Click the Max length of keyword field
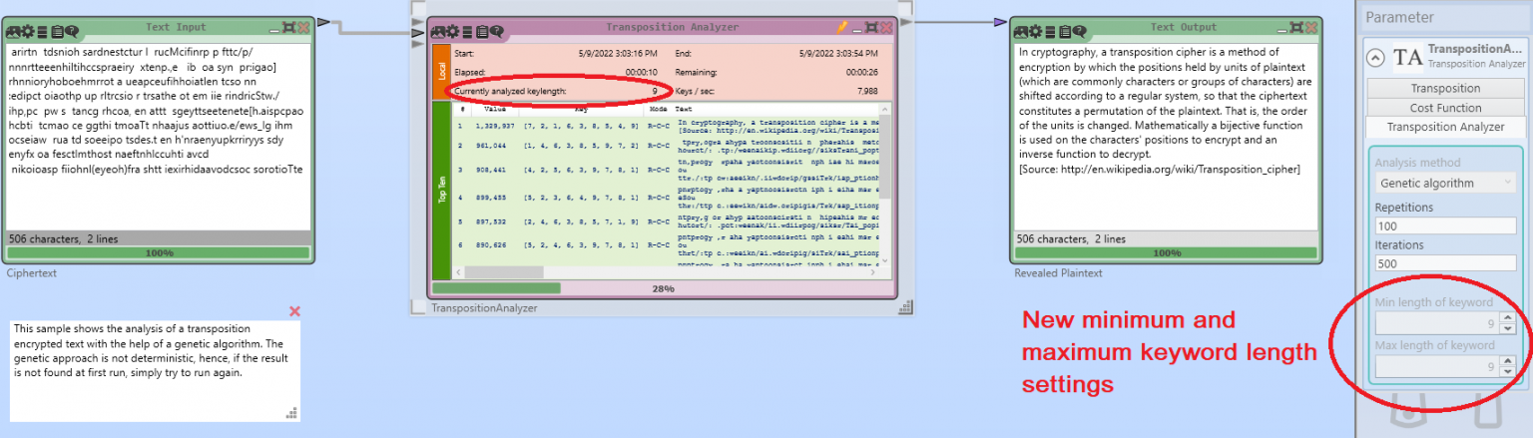 pos(1437,367)
